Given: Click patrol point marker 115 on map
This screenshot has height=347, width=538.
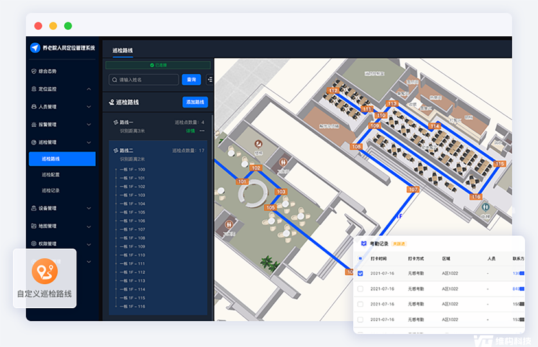Looking at the screenshot, I should click(x=499, y=164).
